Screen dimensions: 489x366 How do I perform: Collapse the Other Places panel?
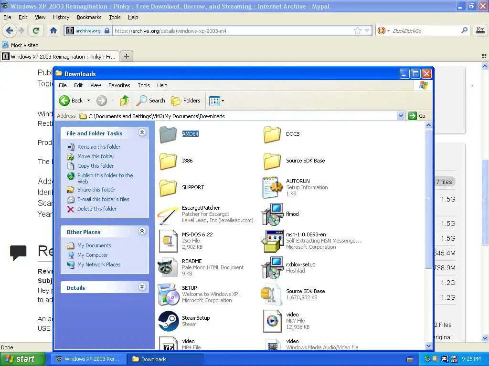(x=142, y=231)
